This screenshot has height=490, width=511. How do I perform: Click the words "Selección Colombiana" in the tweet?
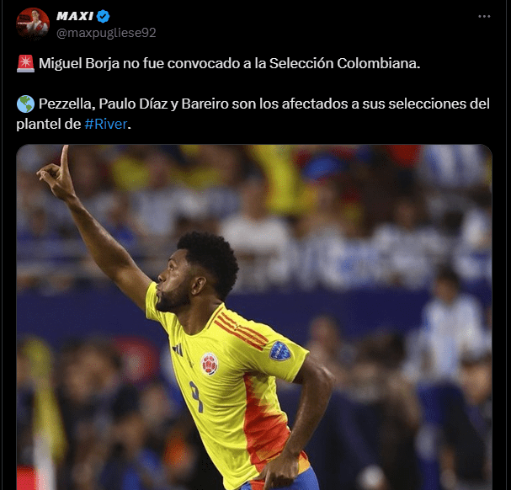tap(344, 63)
